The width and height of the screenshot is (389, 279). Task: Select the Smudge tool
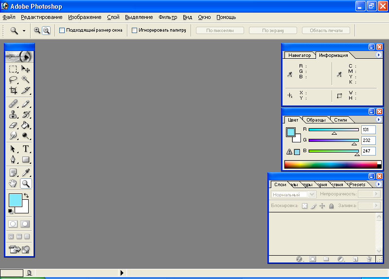point(13,136)
